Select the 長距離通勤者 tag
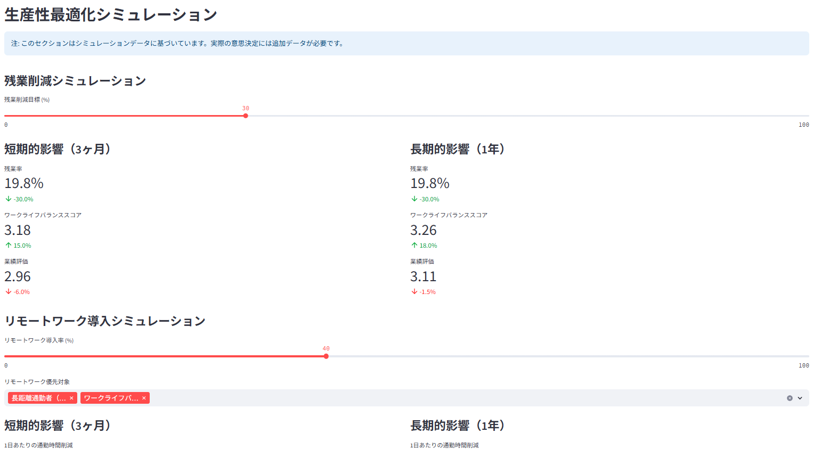Viewport: 813px width, 449px height. [37, 397]
